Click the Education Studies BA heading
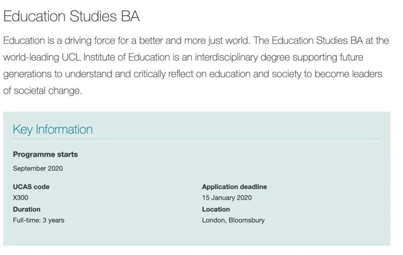 click(x=72, y=16)
